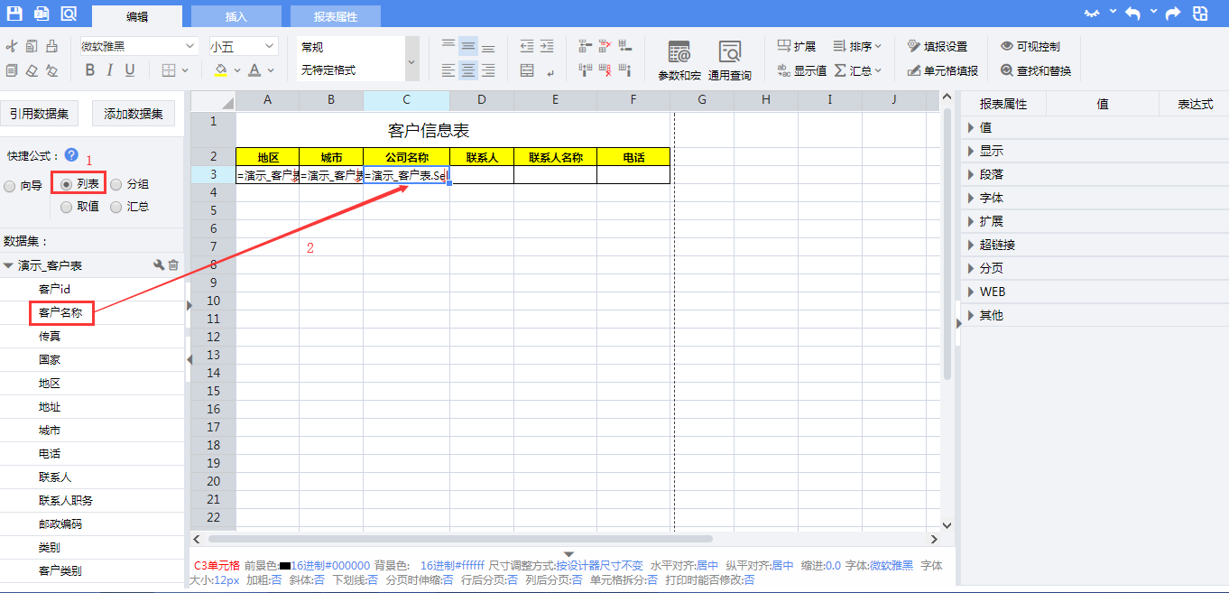
Task: Select the 汇总 radio button
Action: coord(116,207)
